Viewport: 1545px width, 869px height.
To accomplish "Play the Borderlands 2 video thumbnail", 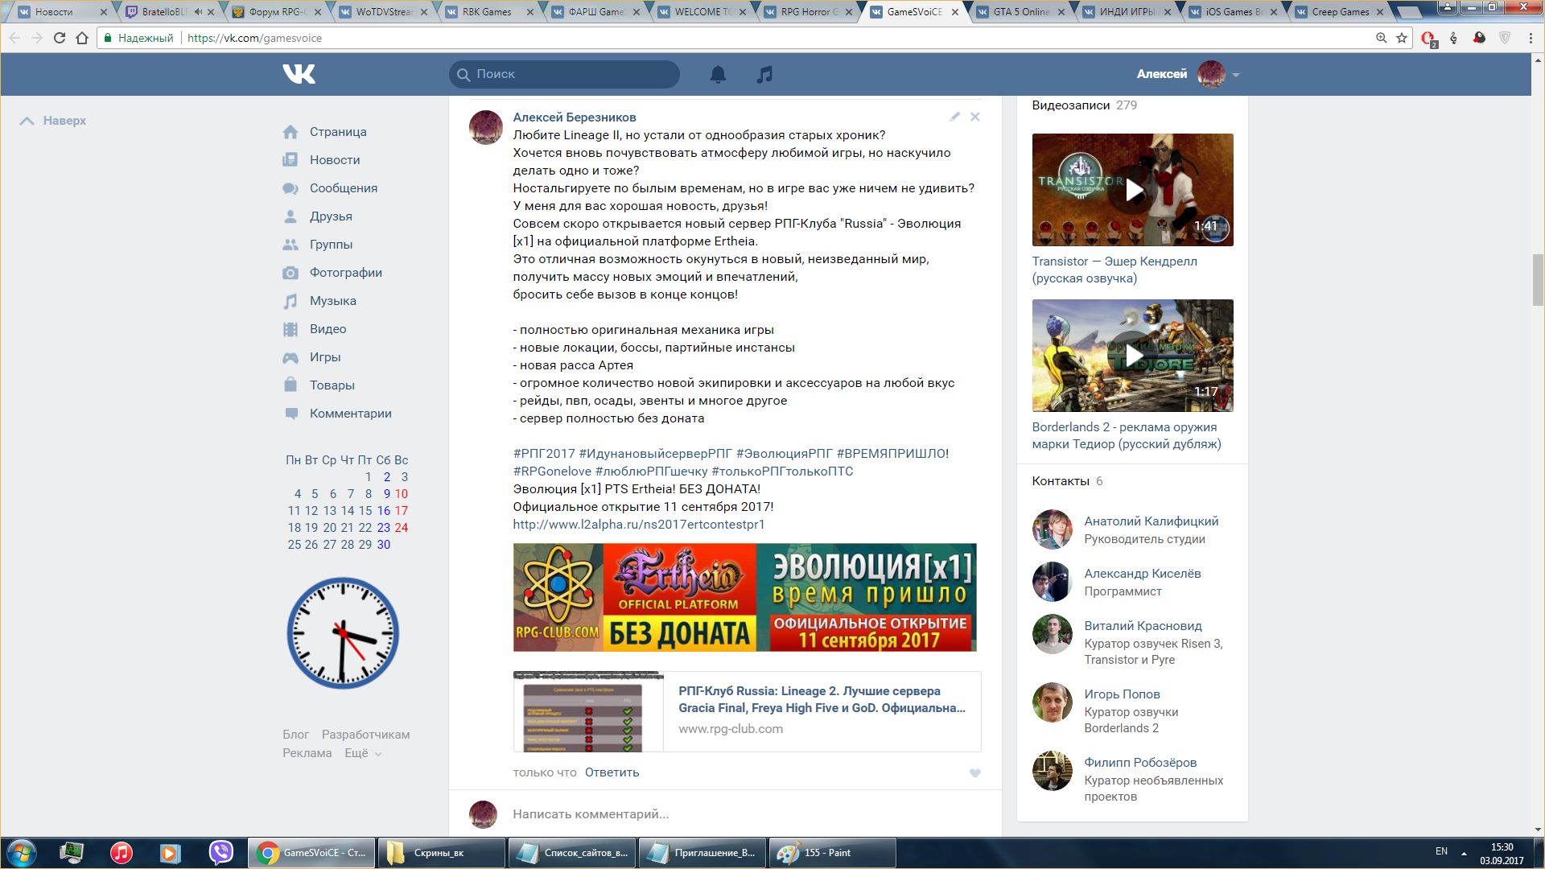I will coord(1132,356).
